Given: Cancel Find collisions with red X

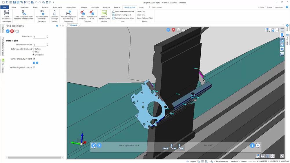Looking at the screenshot, I should [12, 31].
